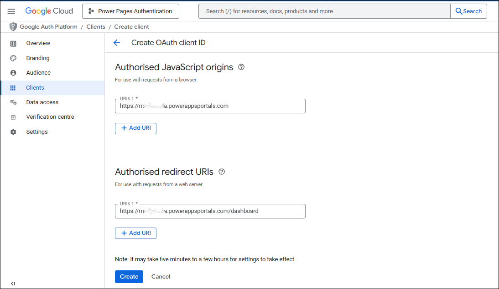
Task: Collapse the sidebar navigation panel
Action: tap(13, 283)
